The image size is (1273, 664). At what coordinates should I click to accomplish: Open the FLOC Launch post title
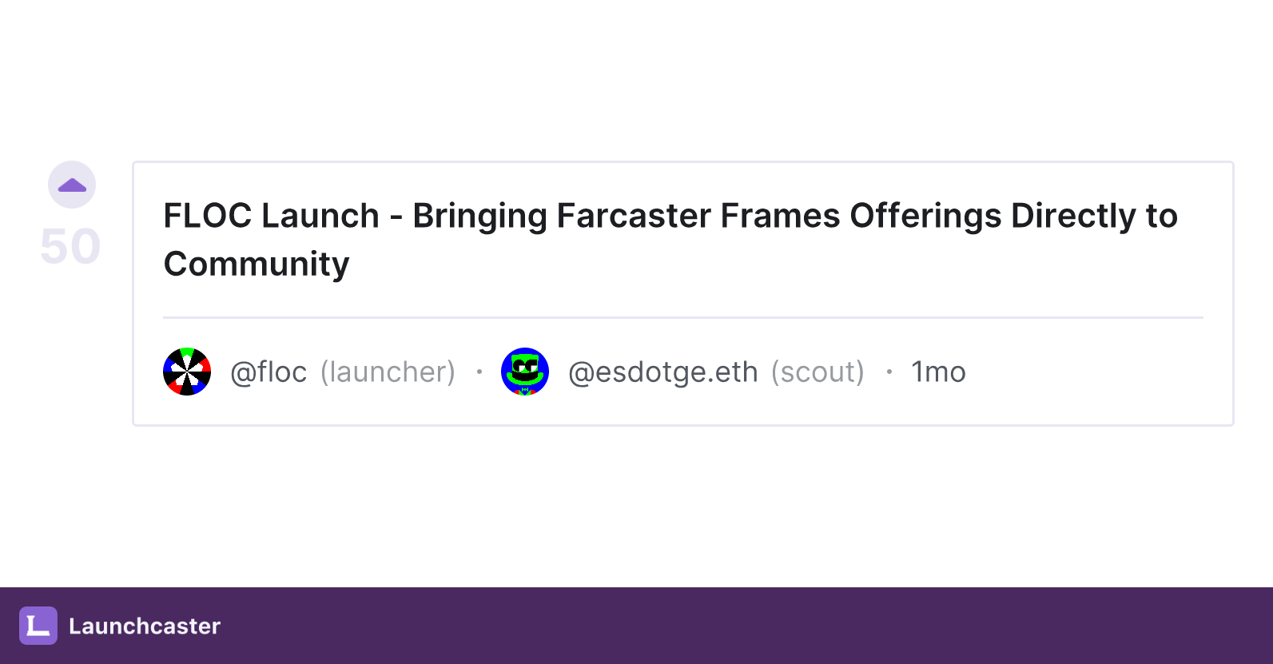coord(670,240)
